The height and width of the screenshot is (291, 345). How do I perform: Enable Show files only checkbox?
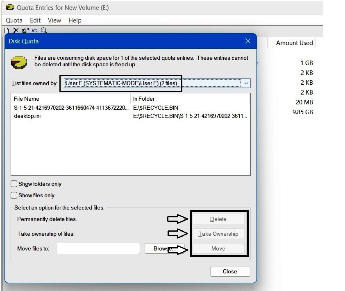pyautogui.click(x=14, y=195)
